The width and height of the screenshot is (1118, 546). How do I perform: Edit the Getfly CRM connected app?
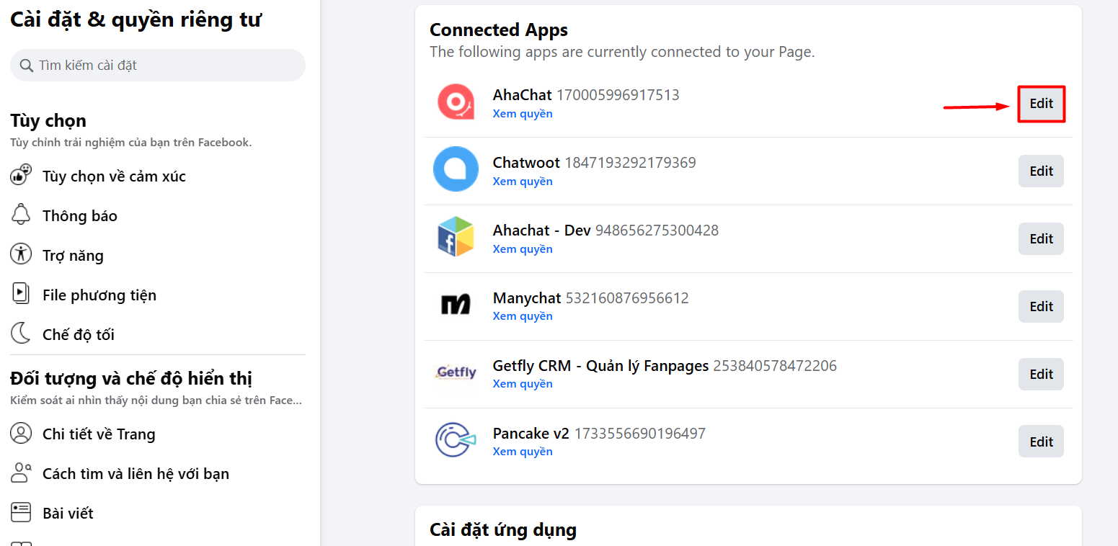(1041, 374)
